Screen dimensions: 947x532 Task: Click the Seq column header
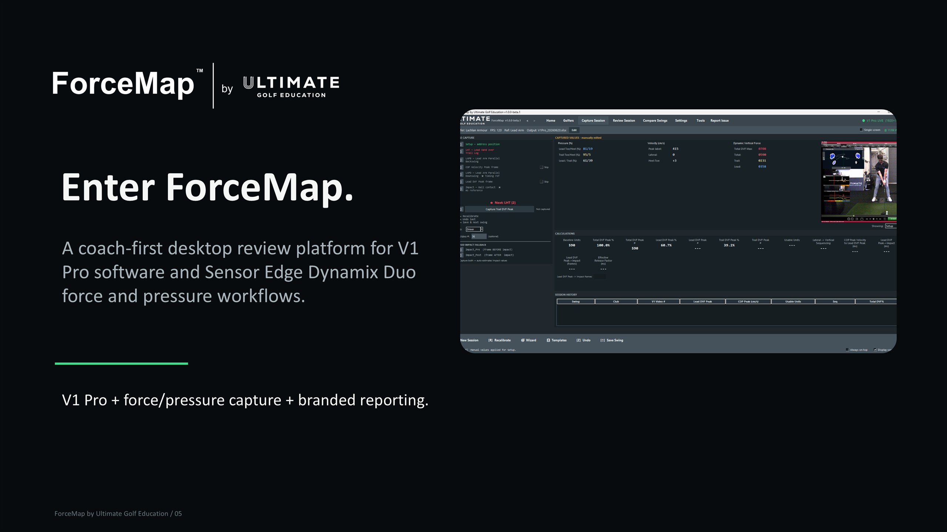click(835, 301)
